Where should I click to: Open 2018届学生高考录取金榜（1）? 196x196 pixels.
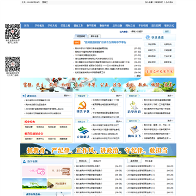[x=141, y=166]
